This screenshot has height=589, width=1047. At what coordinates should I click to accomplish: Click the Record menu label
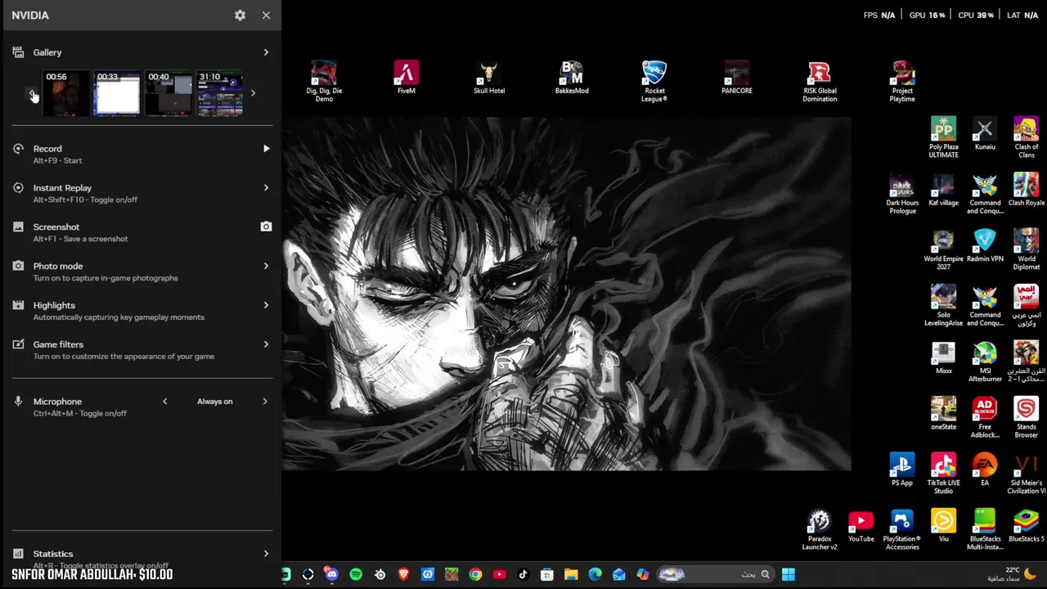pos(47,149)
